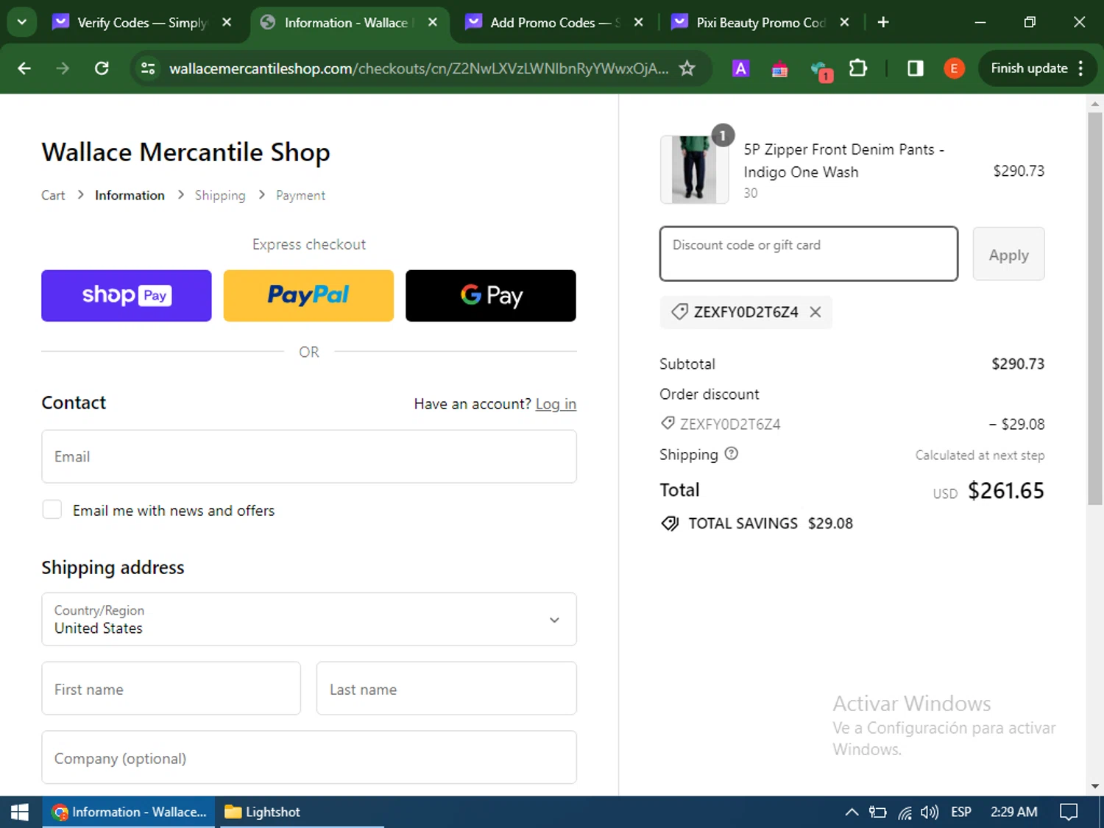Bookmark this page with the star icon
This screenshot has width=1104, height=828.
[x=687, y=68]
